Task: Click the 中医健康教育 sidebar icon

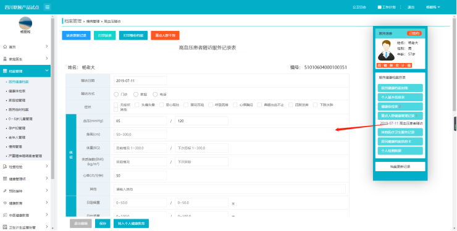Action: tap(5, 215)
